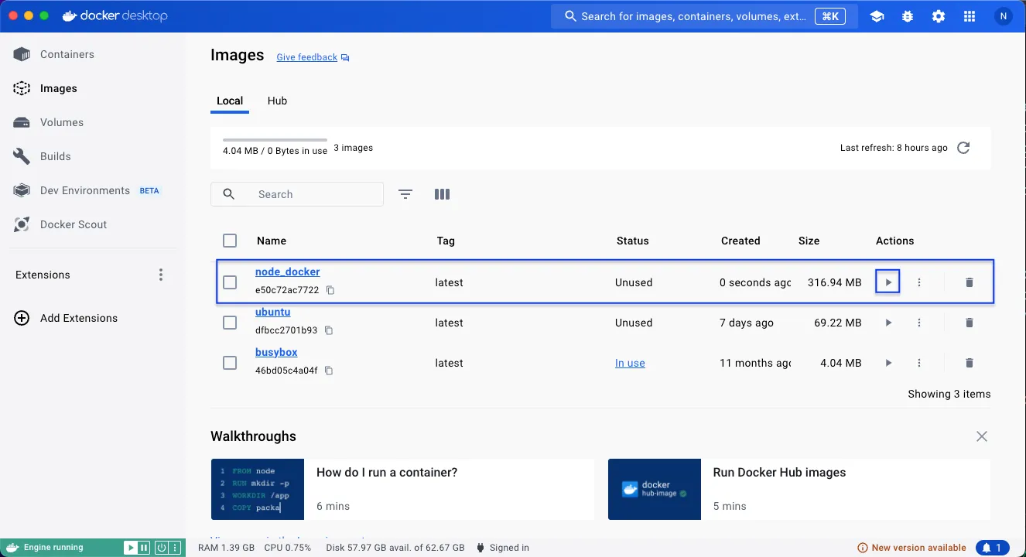Open the engine power options icon
The width and height of the screenshot is (1026, 557).
pos(162,548)
